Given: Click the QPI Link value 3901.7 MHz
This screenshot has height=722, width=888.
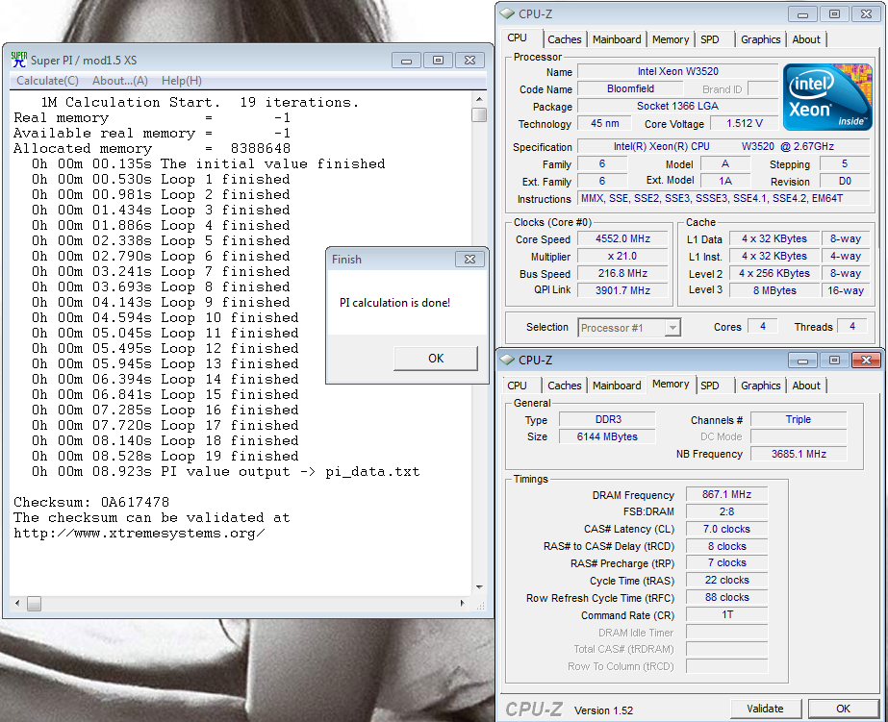Looking at the screenshot, I should pyautogui.click(x=622, y=290).
